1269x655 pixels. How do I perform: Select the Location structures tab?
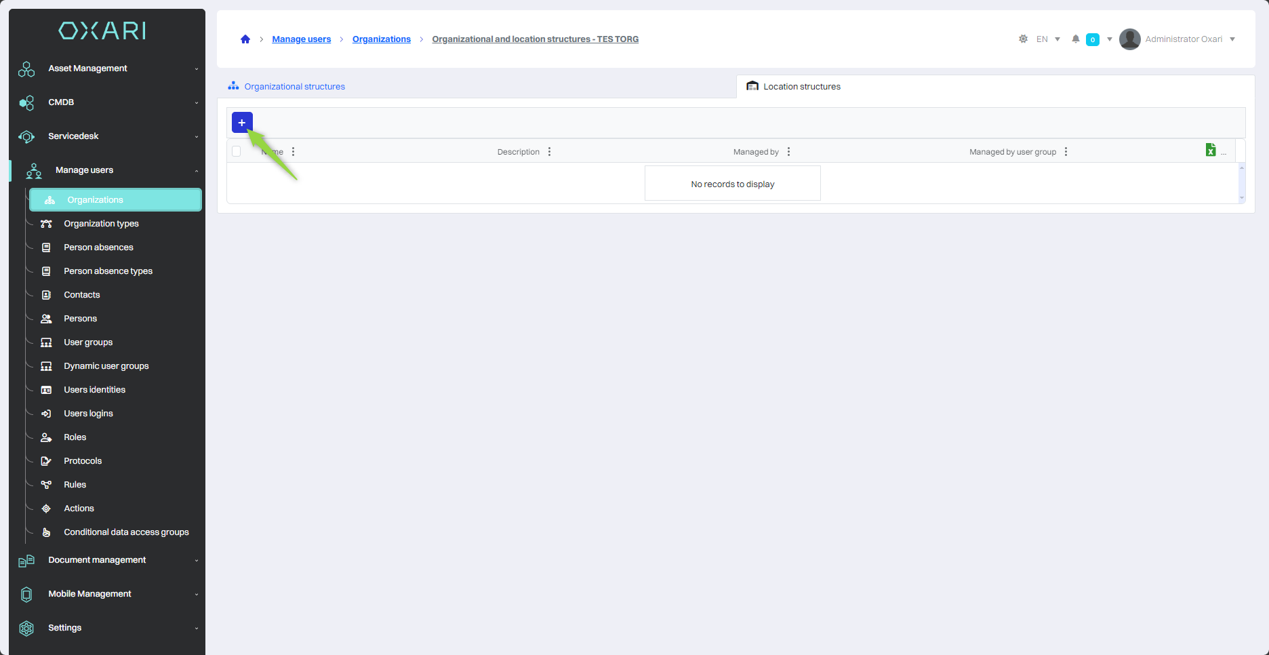801,87
